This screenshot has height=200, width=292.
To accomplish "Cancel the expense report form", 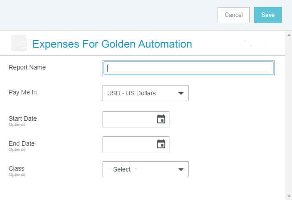I will (x=234, y=15).
